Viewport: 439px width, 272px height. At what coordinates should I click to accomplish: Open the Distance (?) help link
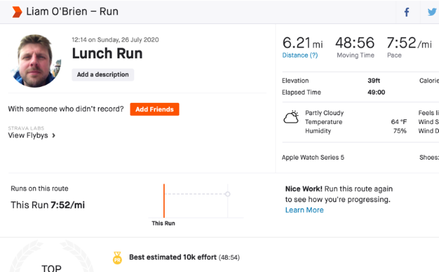pos(300,55)
